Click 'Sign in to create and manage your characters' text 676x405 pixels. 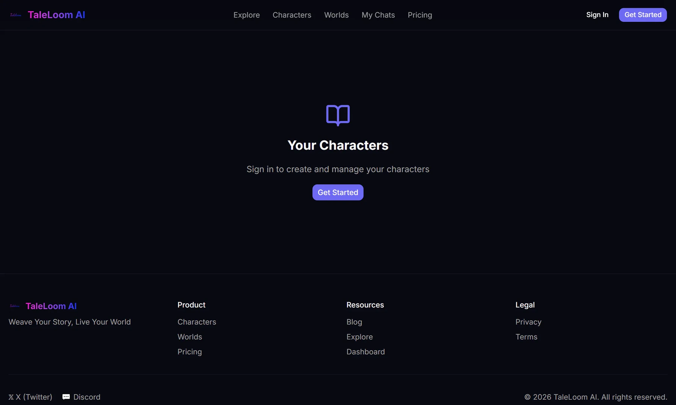(x=338, y=169)
